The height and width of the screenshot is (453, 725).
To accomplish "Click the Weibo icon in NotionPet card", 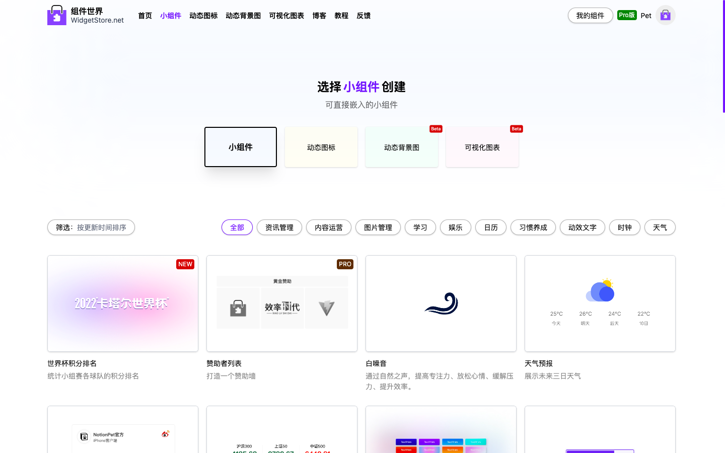I will pos(165,434).
